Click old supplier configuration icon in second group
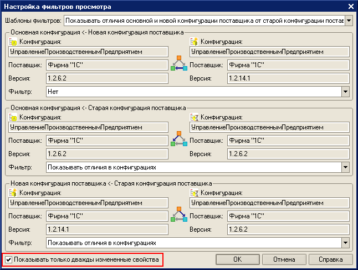The height and width of the screenshot is (270, 358). pyautogui.click(x=194, y=117)
